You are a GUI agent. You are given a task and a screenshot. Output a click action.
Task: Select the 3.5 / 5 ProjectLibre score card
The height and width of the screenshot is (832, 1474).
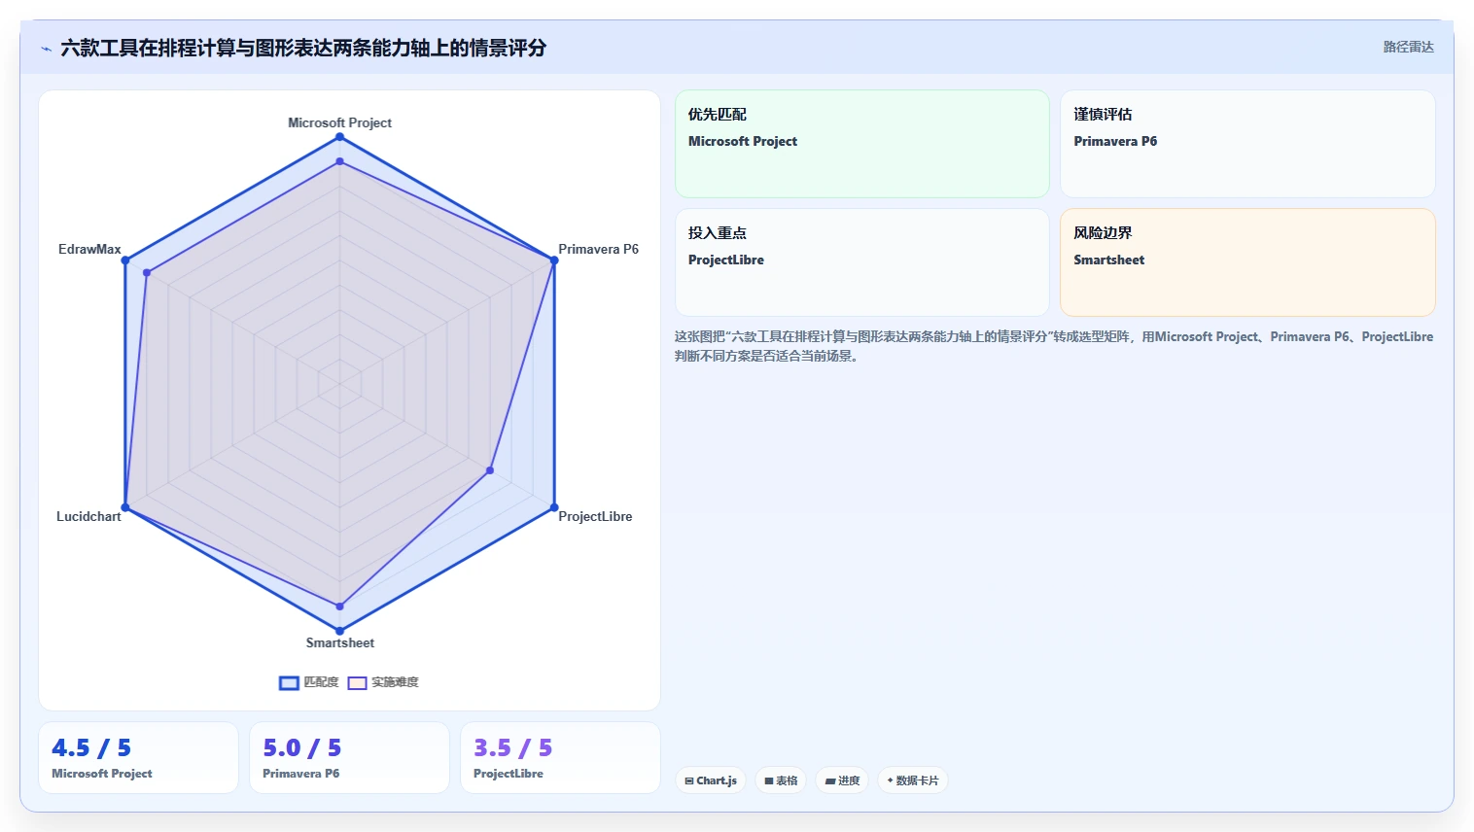click(560, 757)
